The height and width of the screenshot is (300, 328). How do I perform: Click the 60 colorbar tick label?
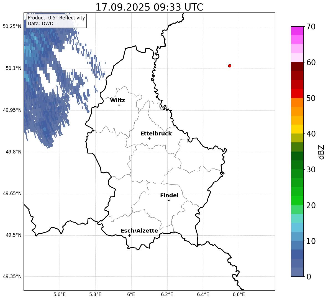tap(311, 62)
